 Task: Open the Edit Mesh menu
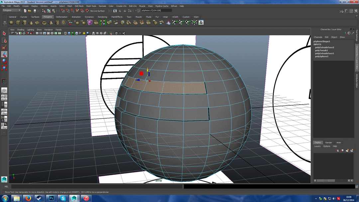click(79, 6)
